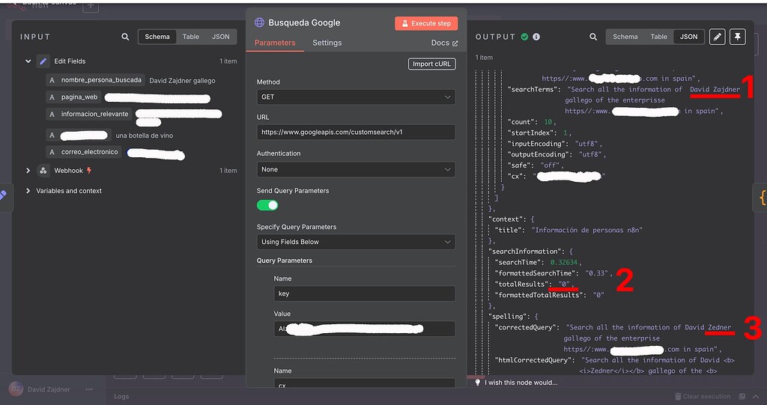Open the Method dropdown showing GET

click(356, 97)
